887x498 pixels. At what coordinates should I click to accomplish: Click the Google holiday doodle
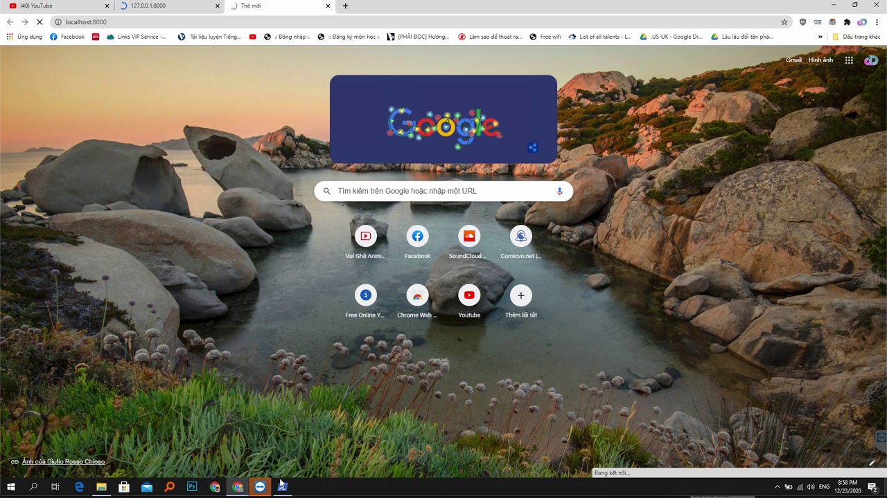[443, 119]
